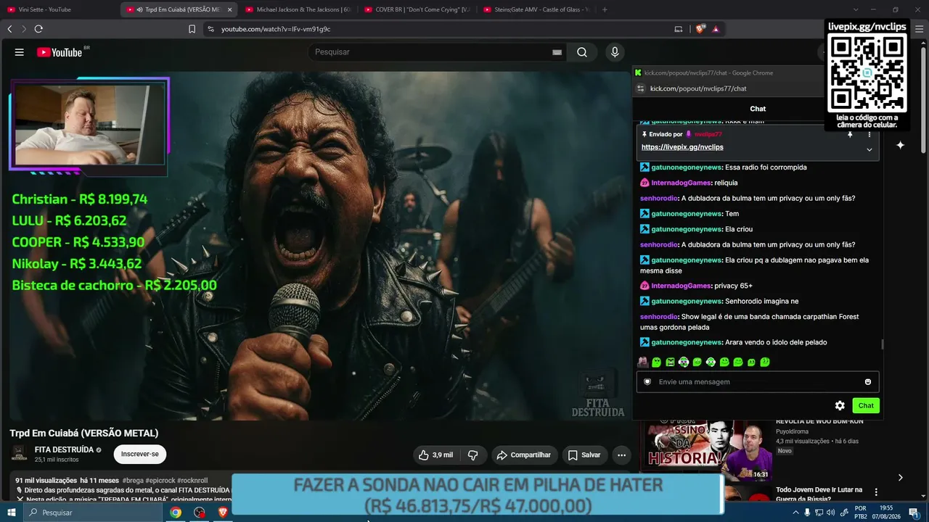
Task: Open browser tab search dropdown
Action: coord(856,9)
